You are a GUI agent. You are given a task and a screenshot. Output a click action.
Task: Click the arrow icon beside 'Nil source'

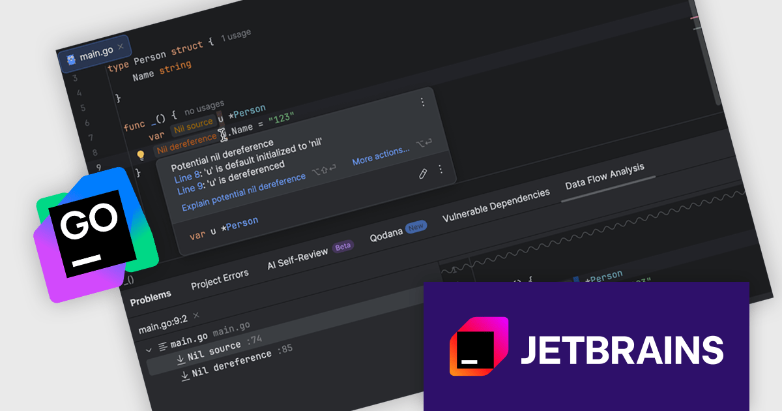coord(181,359)
